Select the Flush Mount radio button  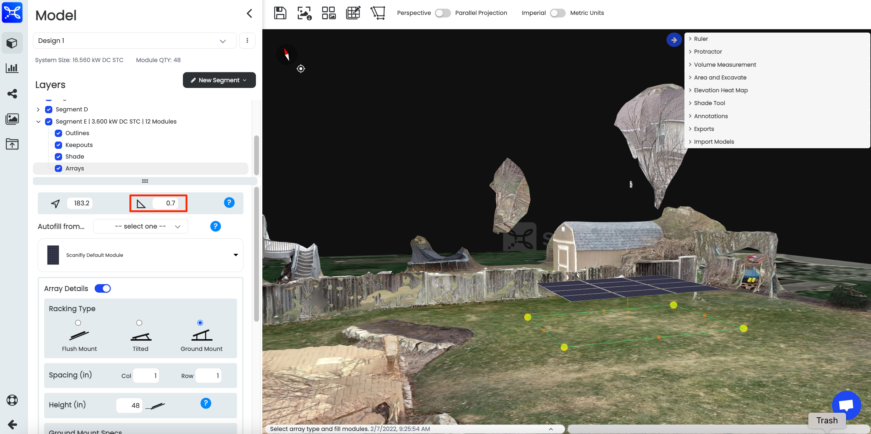pyautogui.click(x=78, y=323)
